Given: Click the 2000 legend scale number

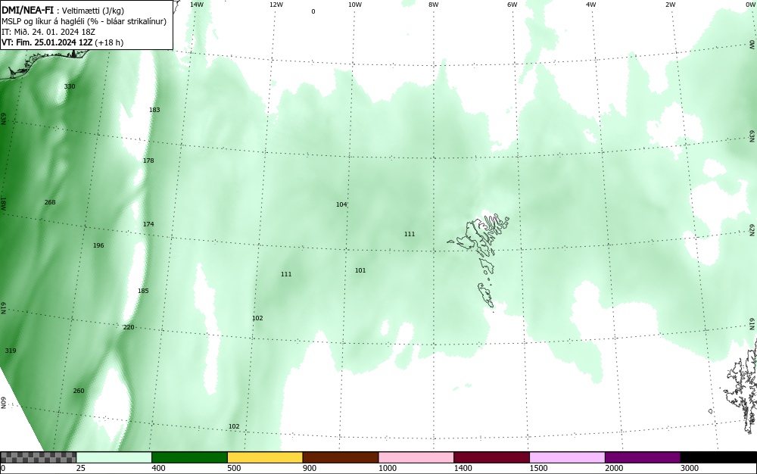Looking at the screenshot, I should pos(614,468).
